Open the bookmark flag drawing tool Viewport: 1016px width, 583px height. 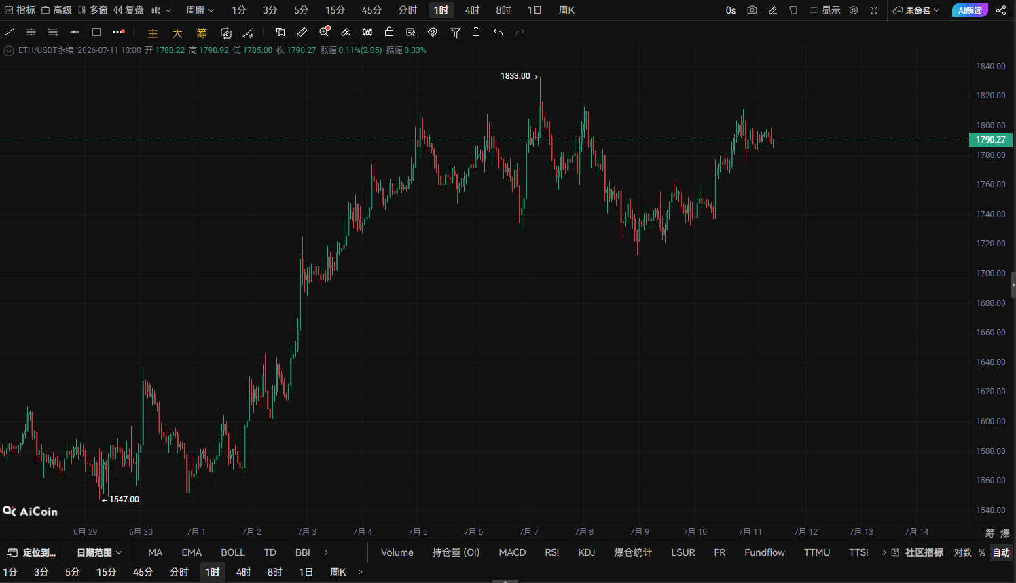tap(280, 32)
